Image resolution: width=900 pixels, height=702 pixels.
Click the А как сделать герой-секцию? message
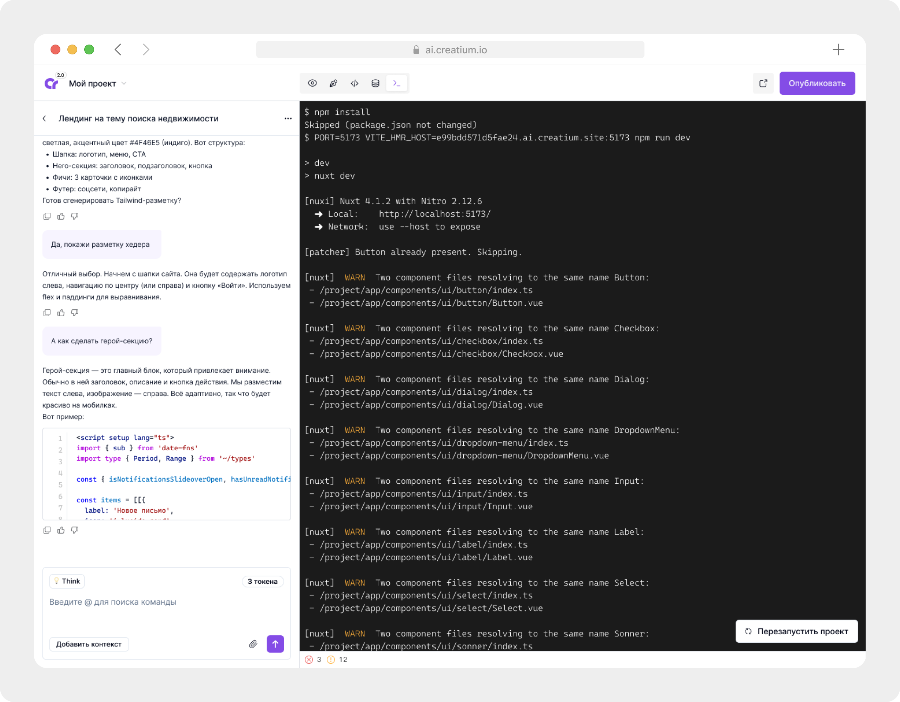pos(102,341)
